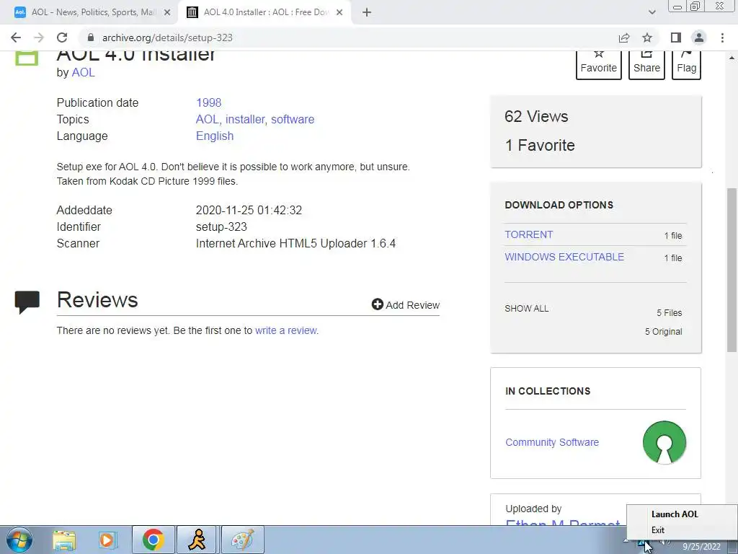The height and width of the screenshot is (554, 738).
Task: Follow the write a review link
Action: tap(285, 330)
